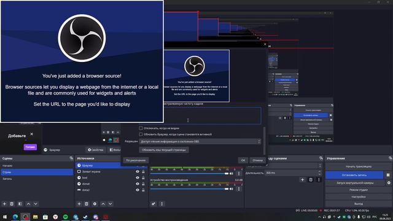Click Отмена in browser properties dialog

(x=258, y=160)
